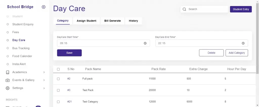The height and width of the screenshot is (107, 259).
Task: Click circle bullet beside Bus Tracking
Action: coord(8,48)
